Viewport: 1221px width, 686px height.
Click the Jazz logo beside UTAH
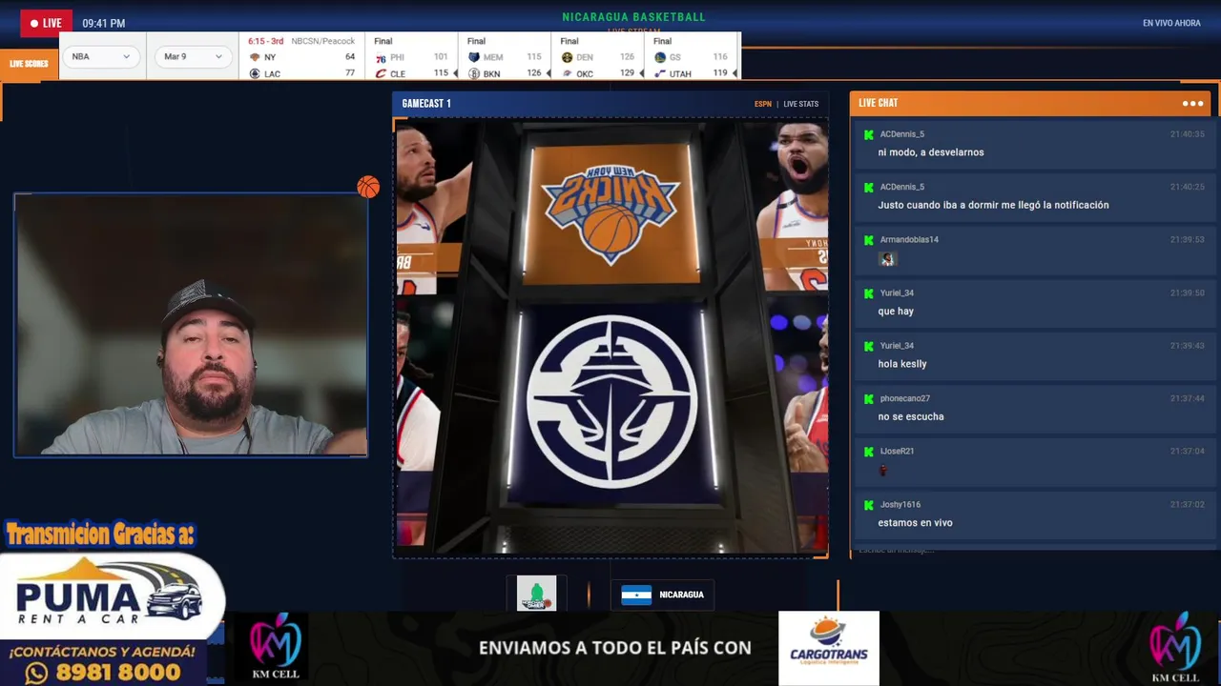pos(660,73)
